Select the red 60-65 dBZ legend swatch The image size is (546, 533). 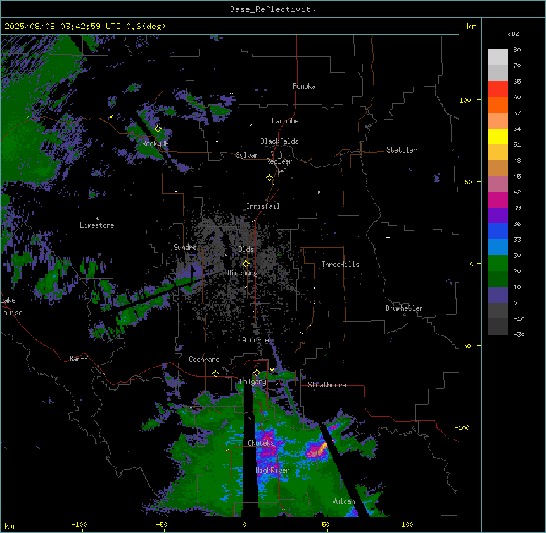pos(498,89)
